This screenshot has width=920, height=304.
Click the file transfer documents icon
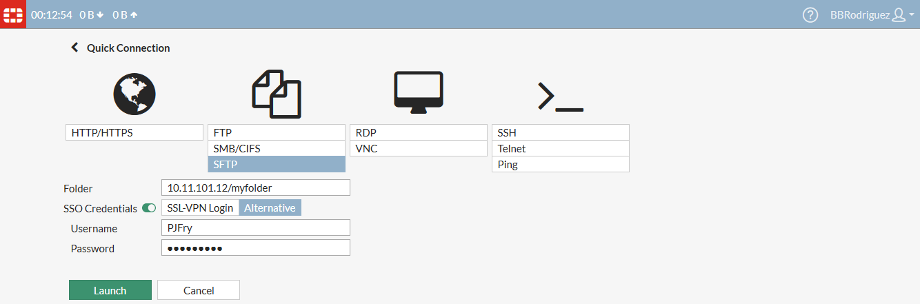click(x=277, y=94)
